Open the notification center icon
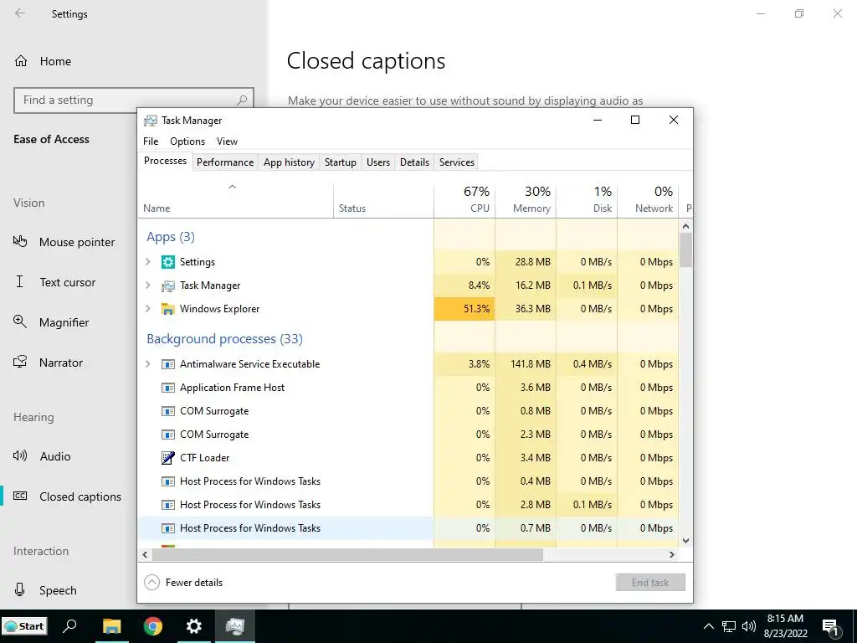This screenshot has height=643, width=857. pyautogui.click(x=831, y=627)
